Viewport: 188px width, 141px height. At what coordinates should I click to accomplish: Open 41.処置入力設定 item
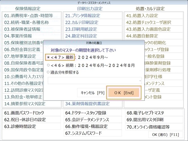tap(142, 15)
